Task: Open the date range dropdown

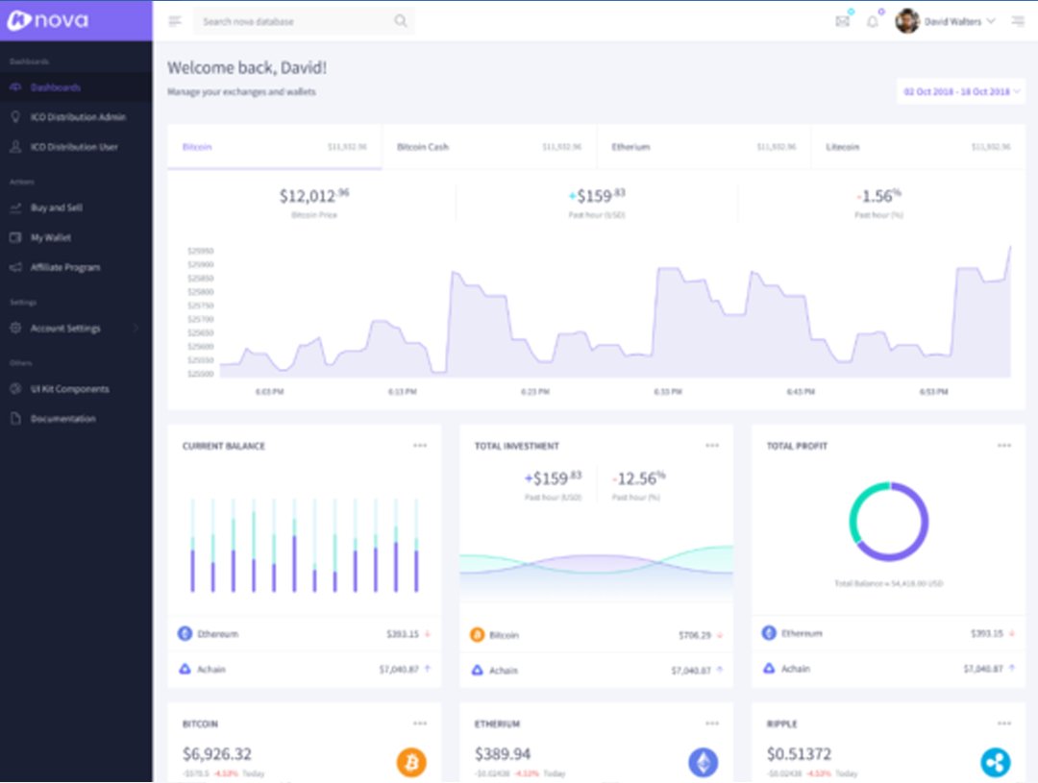Action: point(960,91)
